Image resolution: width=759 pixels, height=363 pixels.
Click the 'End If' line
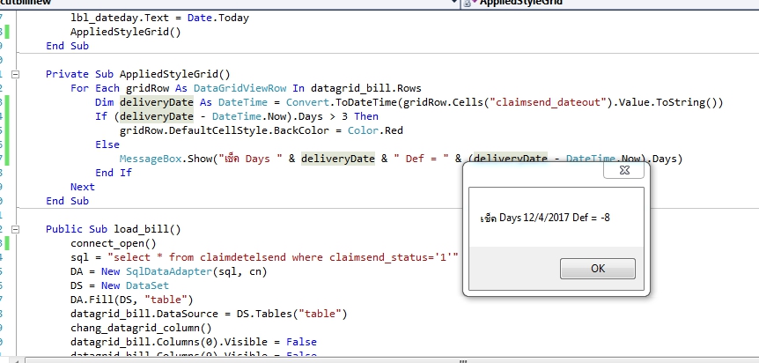114,173
